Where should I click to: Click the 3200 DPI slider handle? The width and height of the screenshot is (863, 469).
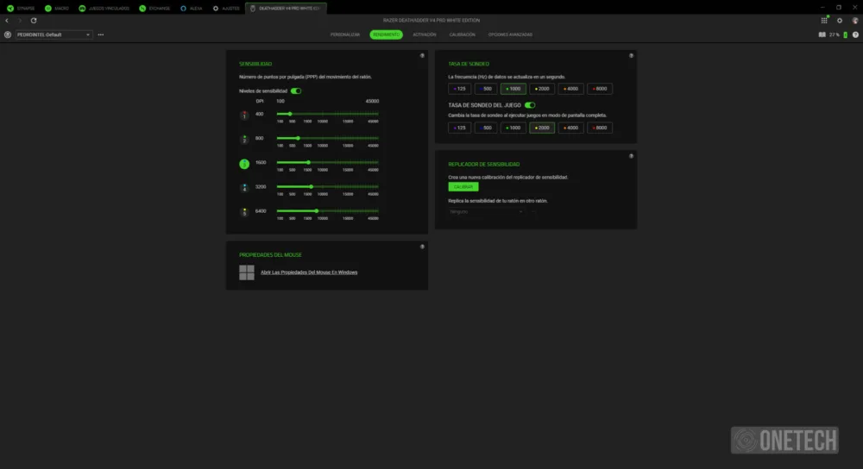(311, 186)
